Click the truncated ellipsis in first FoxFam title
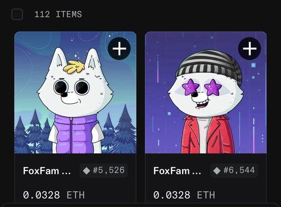Screen dimensions: 281x207 point(66,173)
